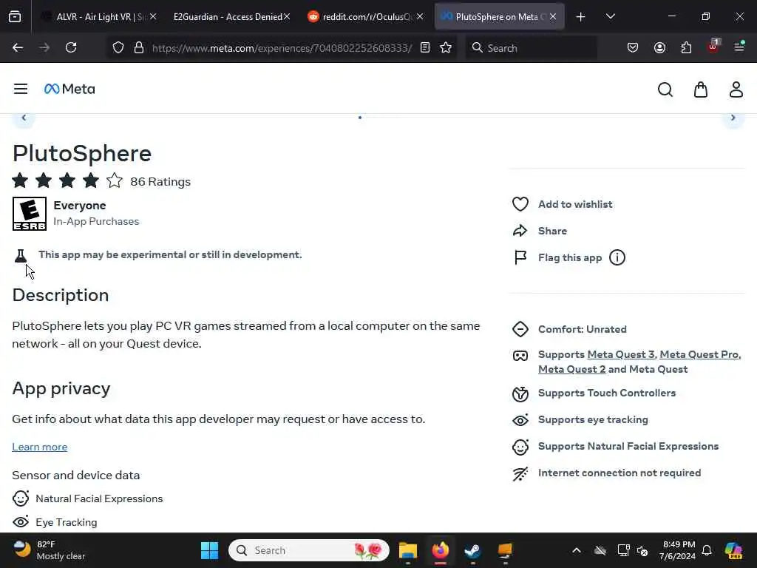
Task: Click the Meta logo
Action: [x=69, y=89]
